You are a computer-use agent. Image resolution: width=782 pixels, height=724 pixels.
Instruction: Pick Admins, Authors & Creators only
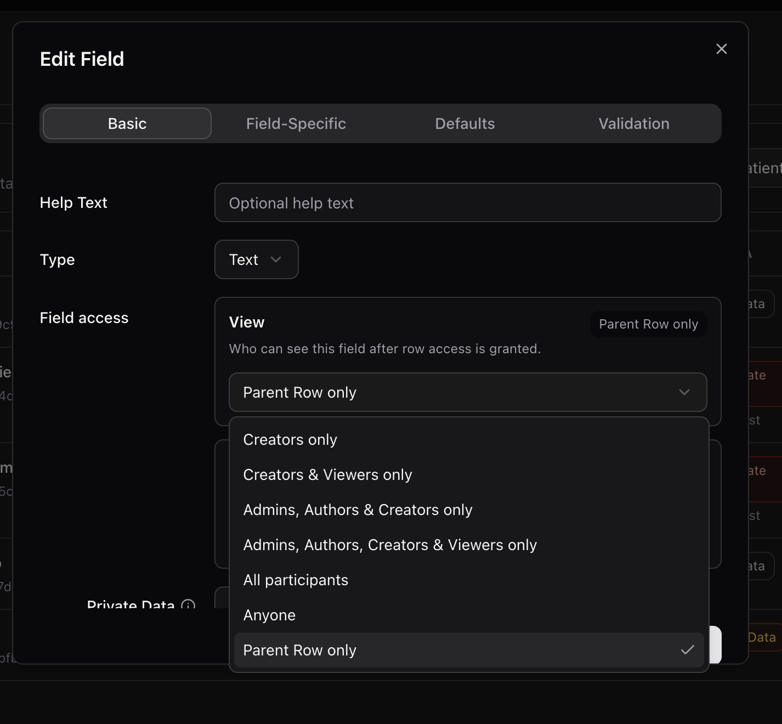coord(469,510)
